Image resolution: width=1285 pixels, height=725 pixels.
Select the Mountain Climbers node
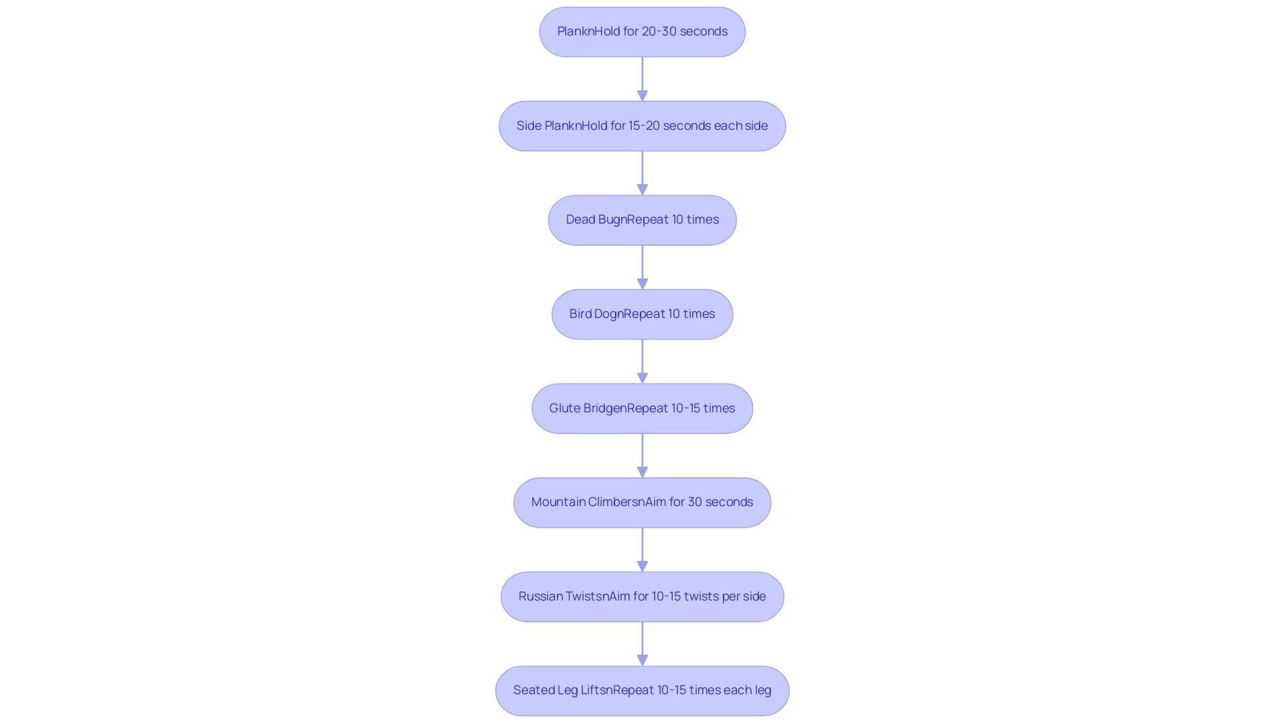click(x=642, y=501)
